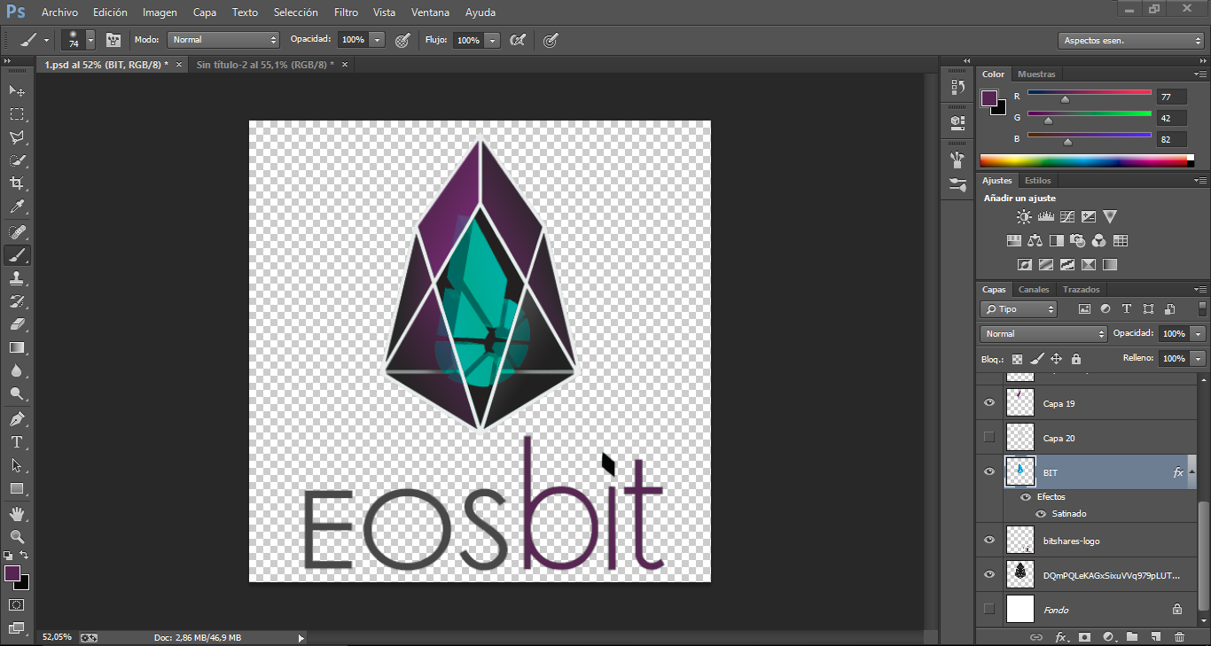
Task: Click the Link layers button
Action: pyautogui.click(x=1036, y=636)
